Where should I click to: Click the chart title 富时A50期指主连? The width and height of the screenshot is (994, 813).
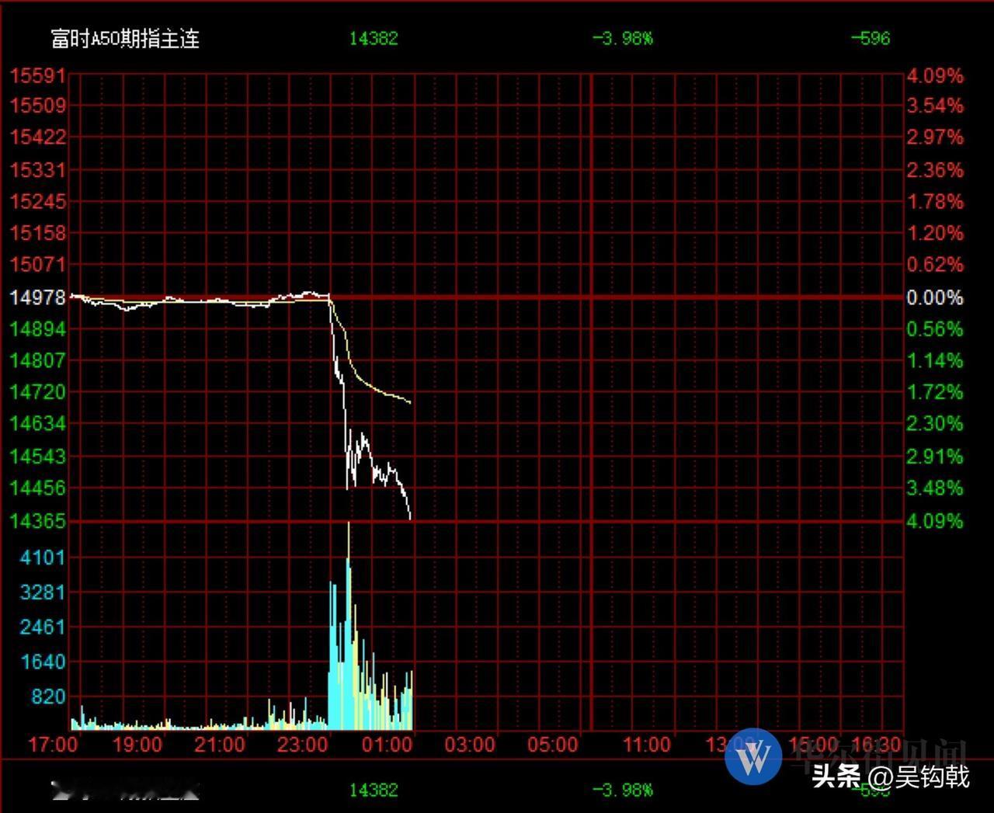pos(125,38)
